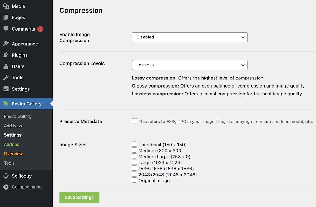The image size is (316, 207).
Task: Click the Users person icon
Action: click(x=6, y=66)
